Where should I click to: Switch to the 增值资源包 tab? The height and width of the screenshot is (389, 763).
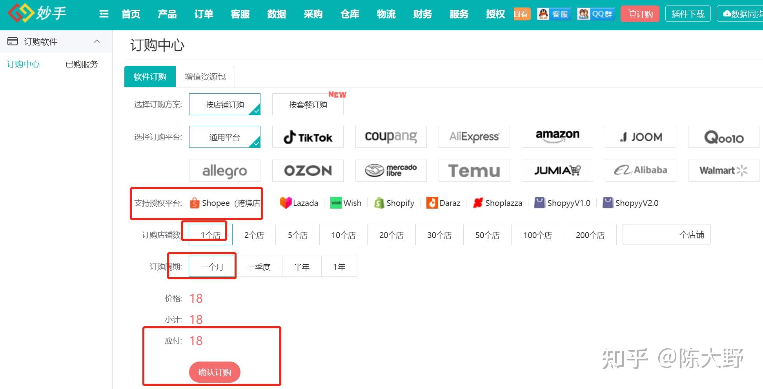(205, 76)
